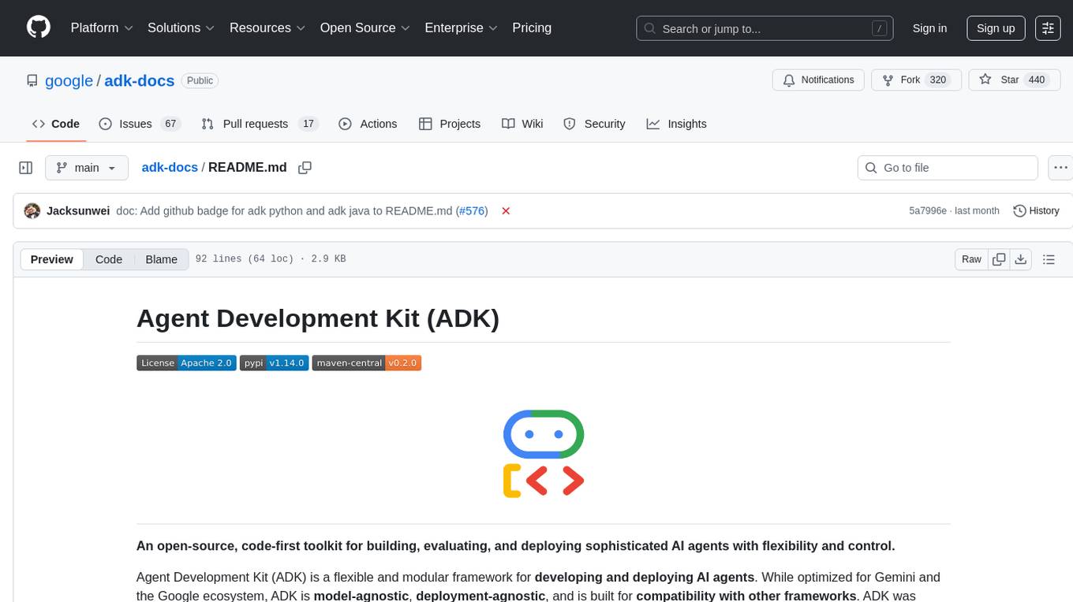Viewport: 1073px width, 602px height.
Task: Open pull request #576 link
Action: point(472,211)
